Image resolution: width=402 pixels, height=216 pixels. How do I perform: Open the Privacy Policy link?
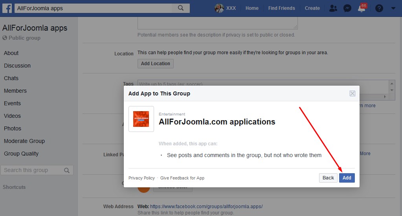coord(141,178)
